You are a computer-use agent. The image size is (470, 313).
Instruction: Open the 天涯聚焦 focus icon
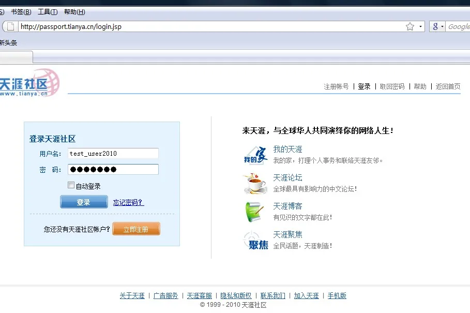[x=256, y=240]
